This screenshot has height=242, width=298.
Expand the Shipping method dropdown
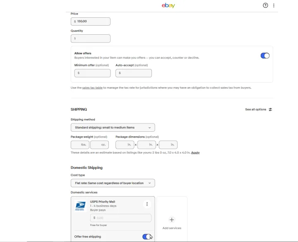[113, 128]
